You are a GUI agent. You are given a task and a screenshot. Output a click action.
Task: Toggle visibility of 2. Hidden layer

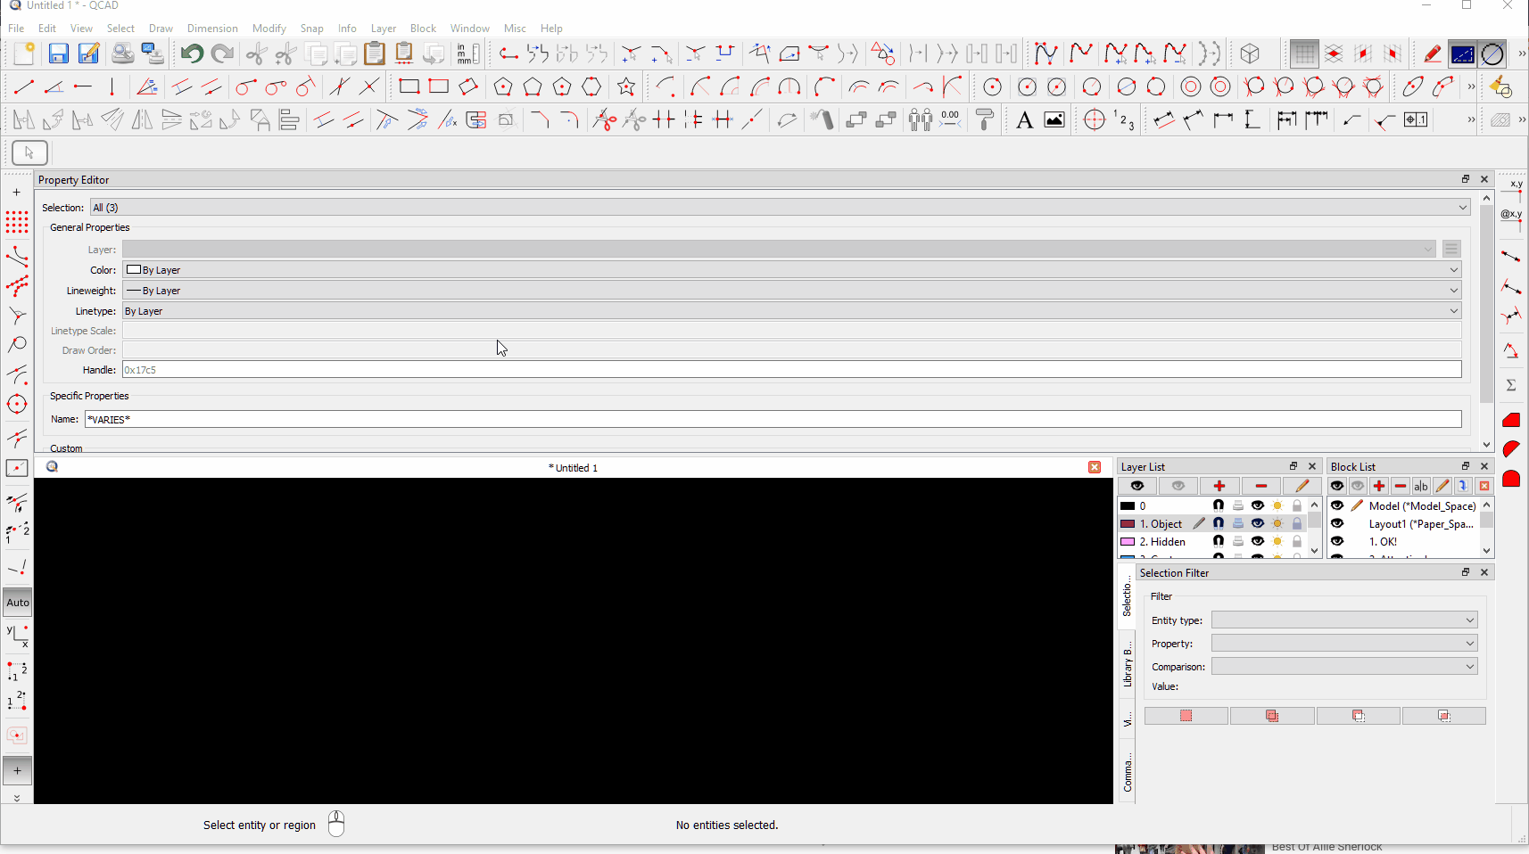pyautogui.click(x=1258, y=541)
